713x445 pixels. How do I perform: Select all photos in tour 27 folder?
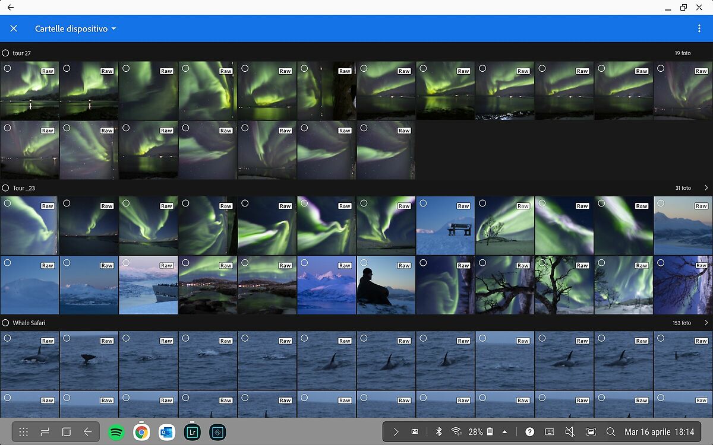coord(6,53)
